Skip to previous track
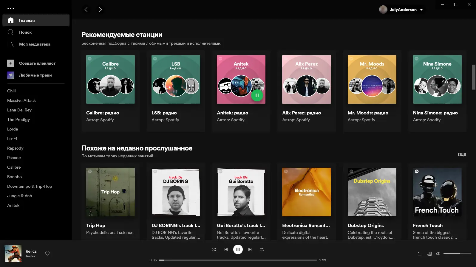The height and width of the screenshot is (267, 476). 226,249
